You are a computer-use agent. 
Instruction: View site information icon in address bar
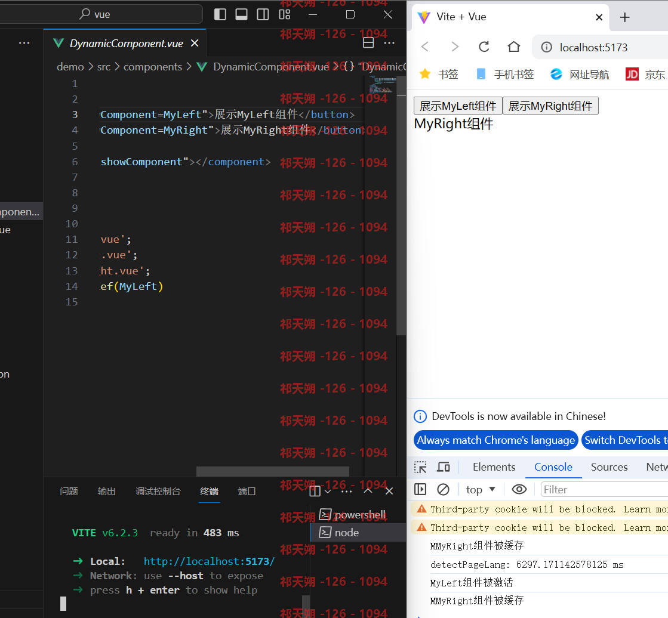547,47
